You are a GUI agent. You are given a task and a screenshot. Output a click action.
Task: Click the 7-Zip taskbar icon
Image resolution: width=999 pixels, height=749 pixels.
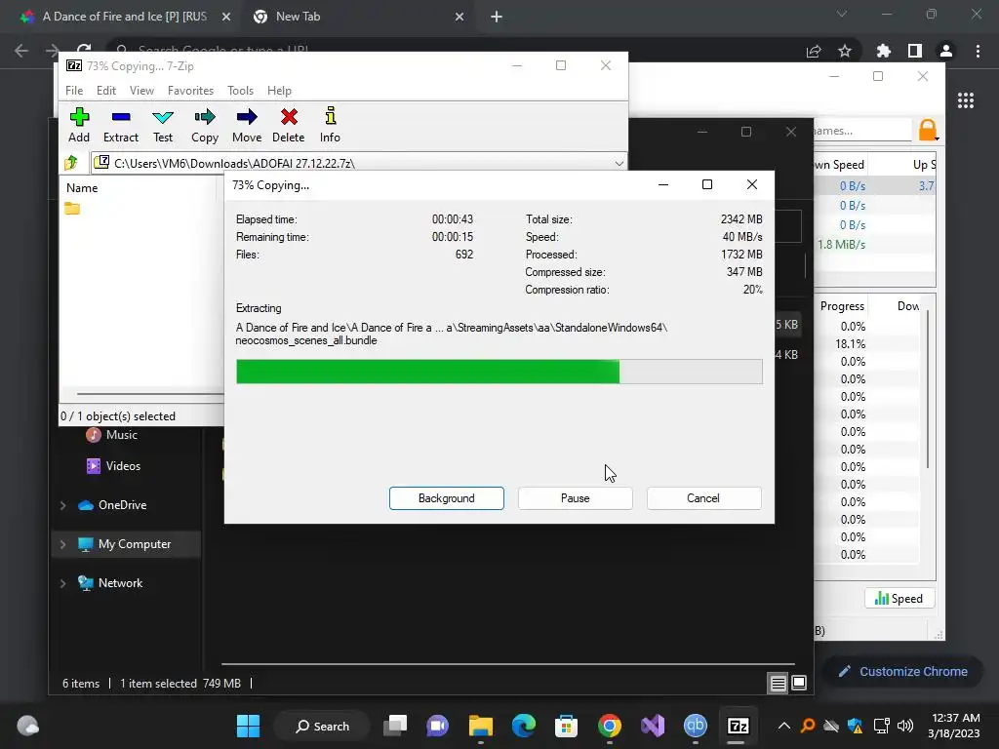(738, 726)
